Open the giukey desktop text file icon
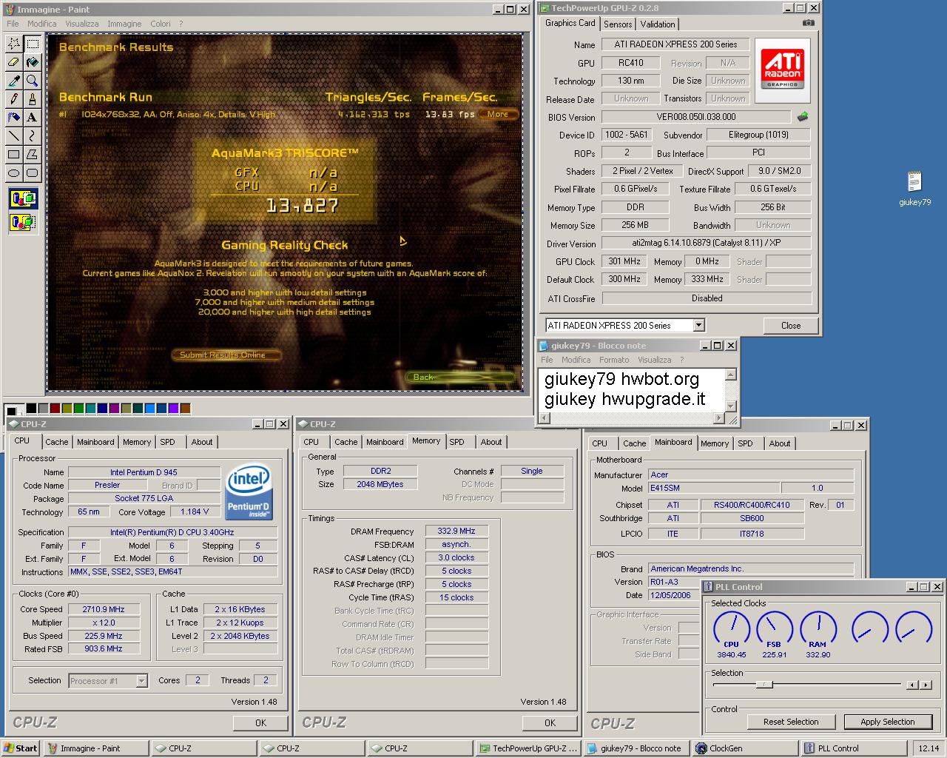The image size is (947, 758). 914,189
